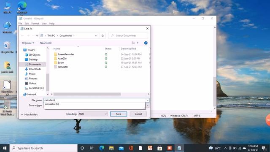Viewport: 270px width, 152px height.
Task: Open File Explorer from taskbar
Action: point(111,148)
